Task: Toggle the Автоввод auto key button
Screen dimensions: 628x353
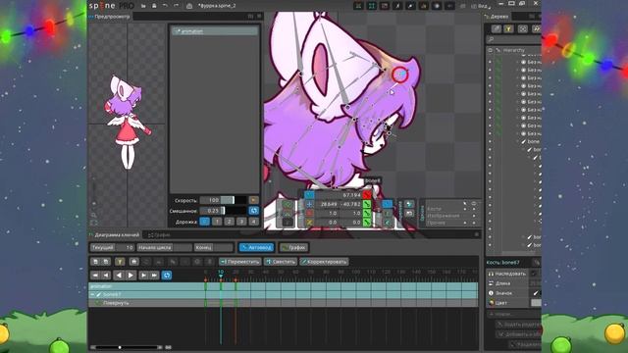Action: tap(256, 247)
